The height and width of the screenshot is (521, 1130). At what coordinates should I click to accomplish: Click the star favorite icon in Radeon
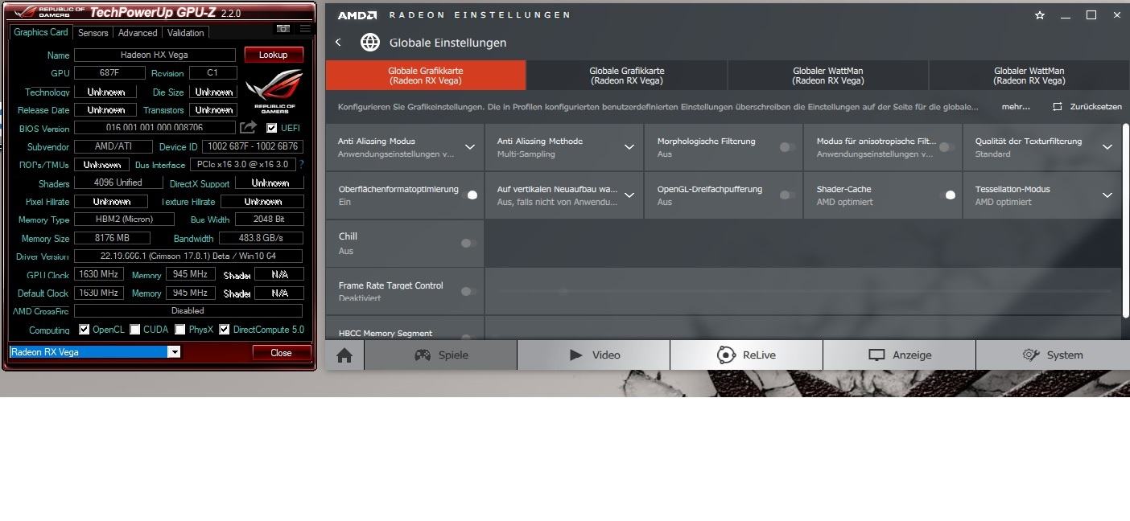(1040, 15)
